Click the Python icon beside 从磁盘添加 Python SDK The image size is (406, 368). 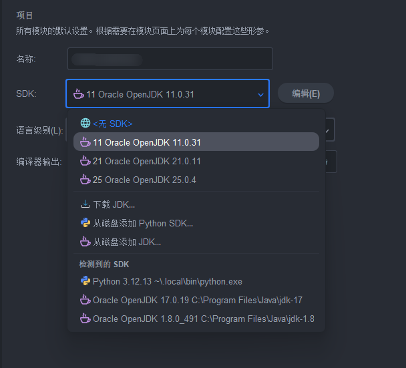click(x=85, y=223)
